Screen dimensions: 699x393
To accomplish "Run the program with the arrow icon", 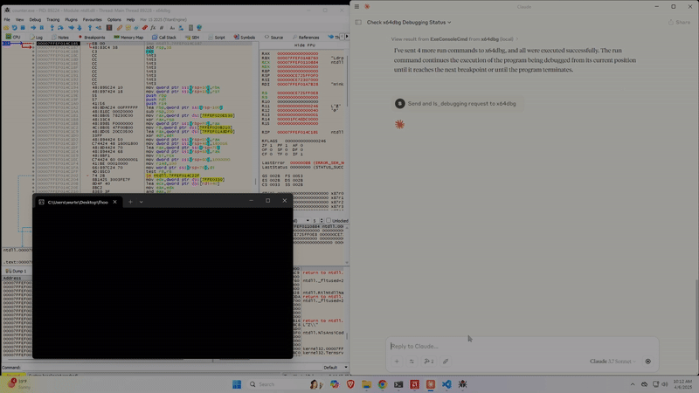I will 33,28.
